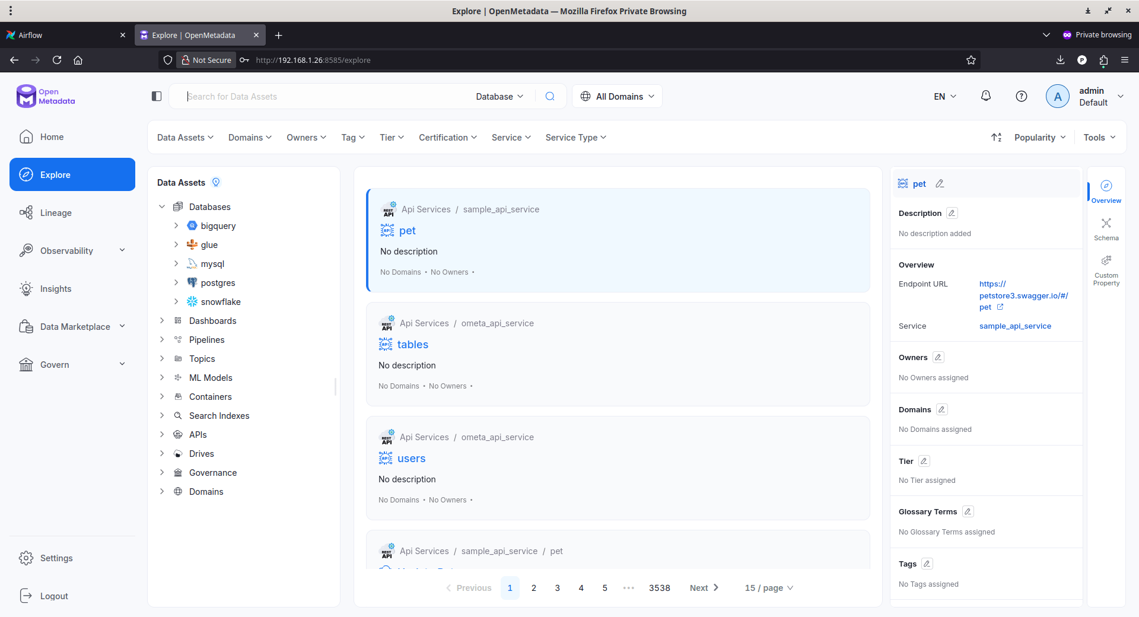Open the Schema panel tab
Image resolution: width=1139 pixels, height=617 pixels.
click(1106, 229)
